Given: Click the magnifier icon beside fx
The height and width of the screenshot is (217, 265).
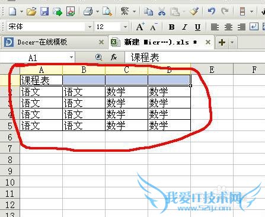Looking at the screenshot, I should 98,58.
